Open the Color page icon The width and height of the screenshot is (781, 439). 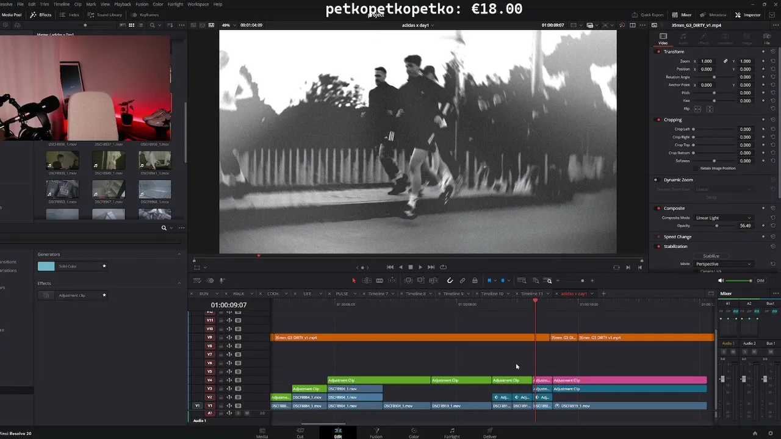[414, 433]
